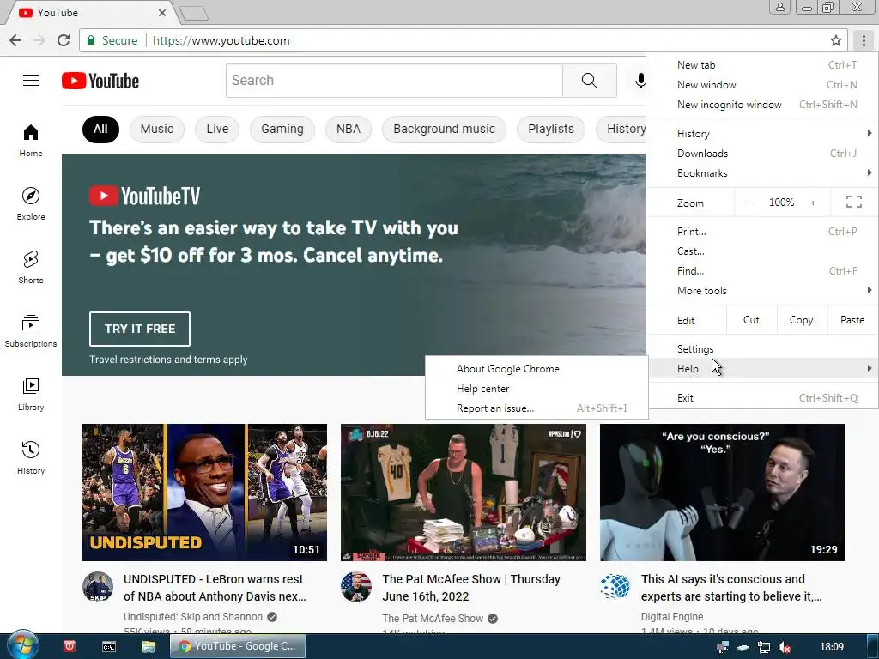879x659 pixels.
Task: Click the muted volume tray icon
Action: click(785, 647)
